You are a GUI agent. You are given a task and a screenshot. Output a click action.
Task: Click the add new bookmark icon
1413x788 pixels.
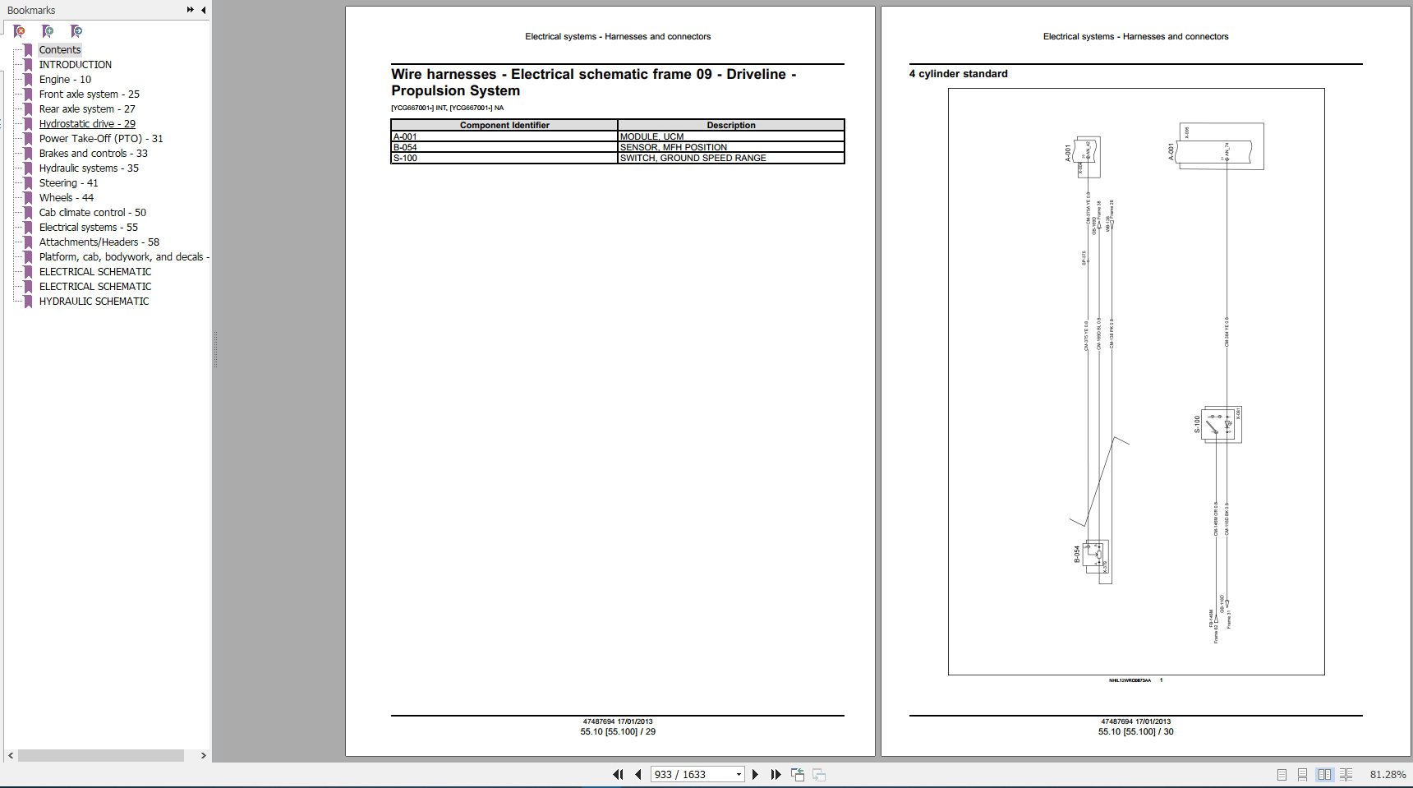(x=48, y=31)
